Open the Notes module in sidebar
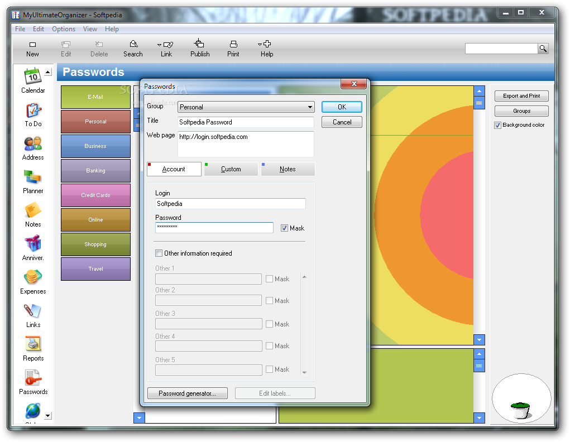The height and width of the screenshot is (442, 570). [x=33, y=215]
